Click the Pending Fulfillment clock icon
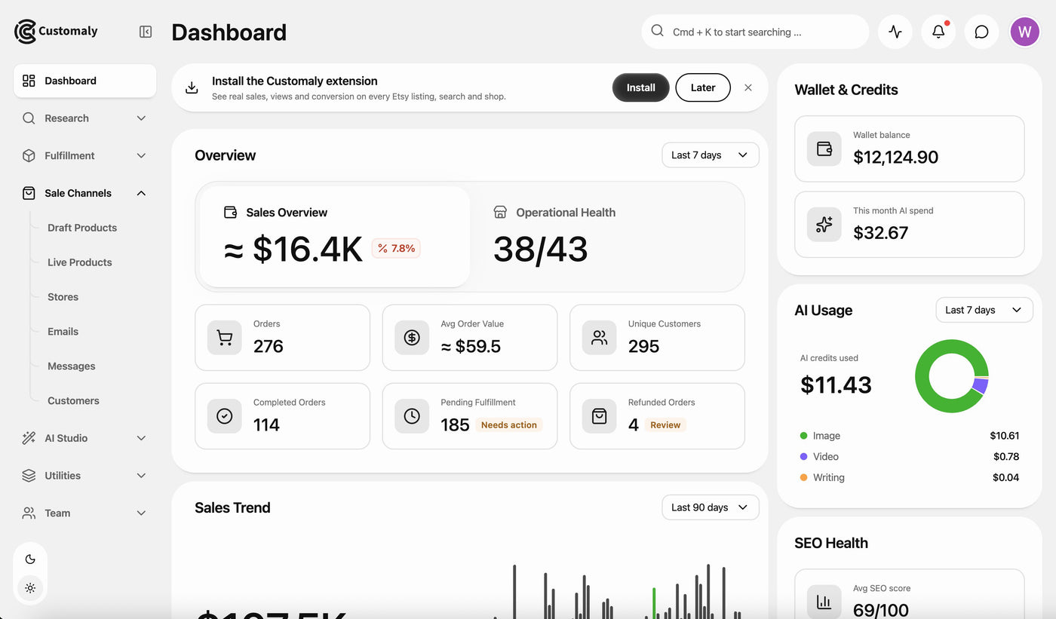The width and height of the screenshot is (1056, 619). (412, 416)
